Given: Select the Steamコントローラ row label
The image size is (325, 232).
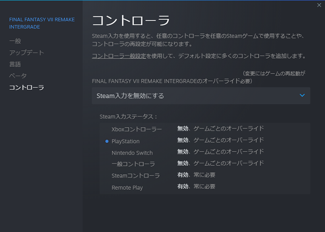Looking at the screenshot, I should coord(136,176).
